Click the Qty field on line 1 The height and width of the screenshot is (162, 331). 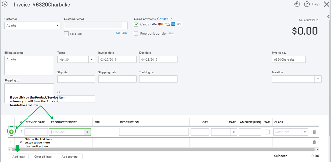point(200,132)
